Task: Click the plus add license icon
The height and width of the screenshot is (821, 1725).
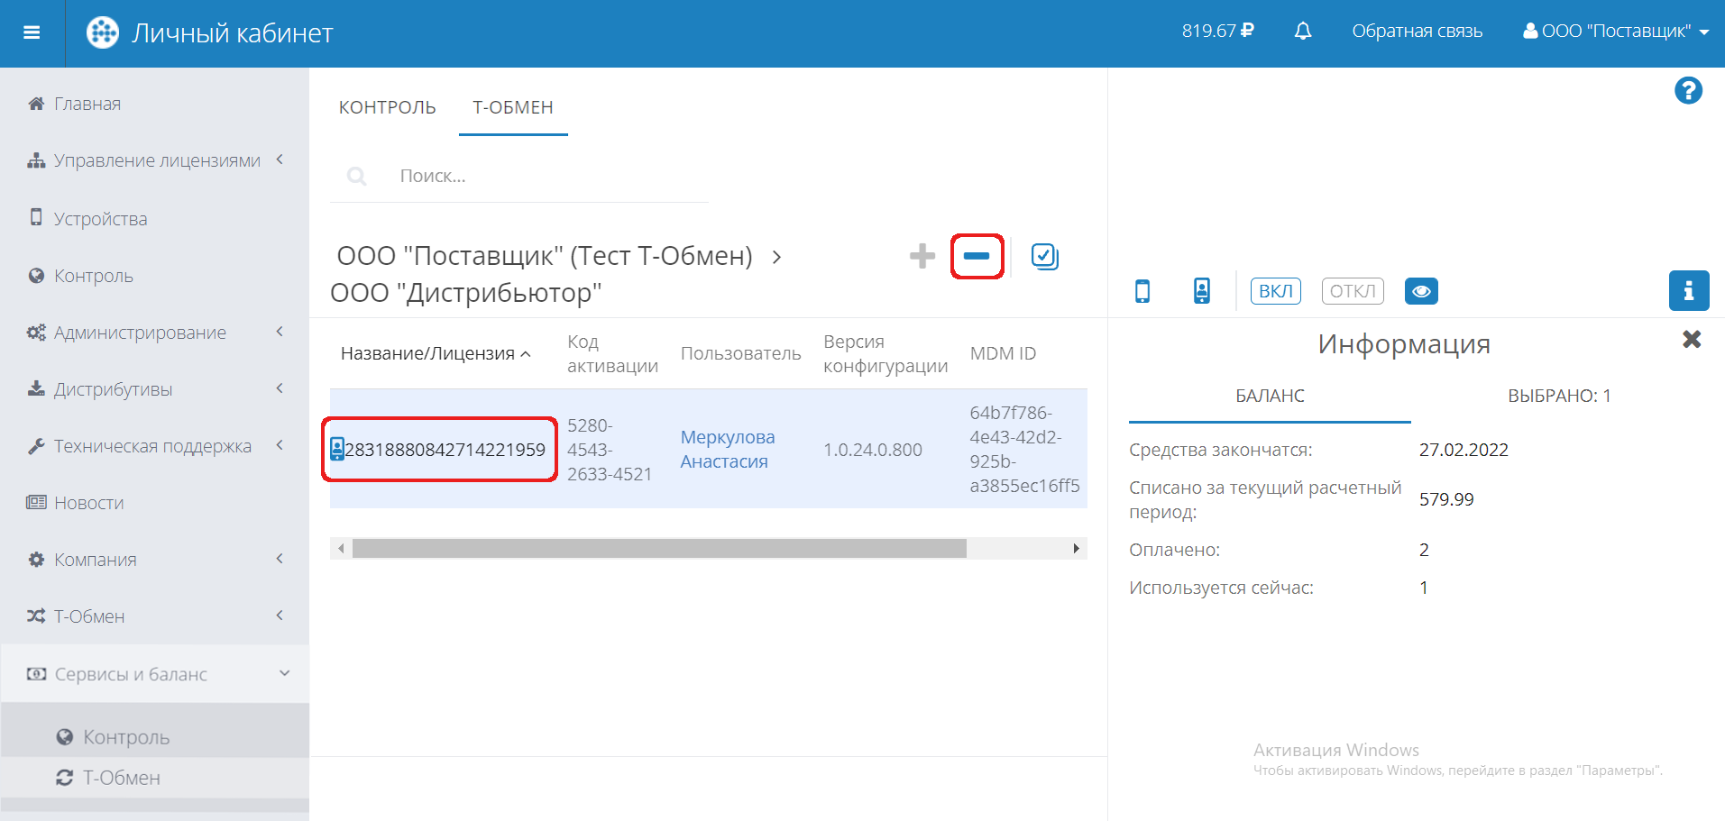Action: pyautogui.click(x=922, y=256)
